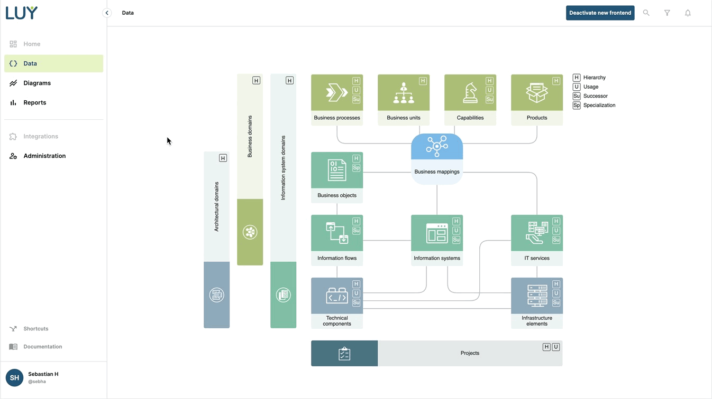Collapse the left sidebar with chevron

click(107, 13)
